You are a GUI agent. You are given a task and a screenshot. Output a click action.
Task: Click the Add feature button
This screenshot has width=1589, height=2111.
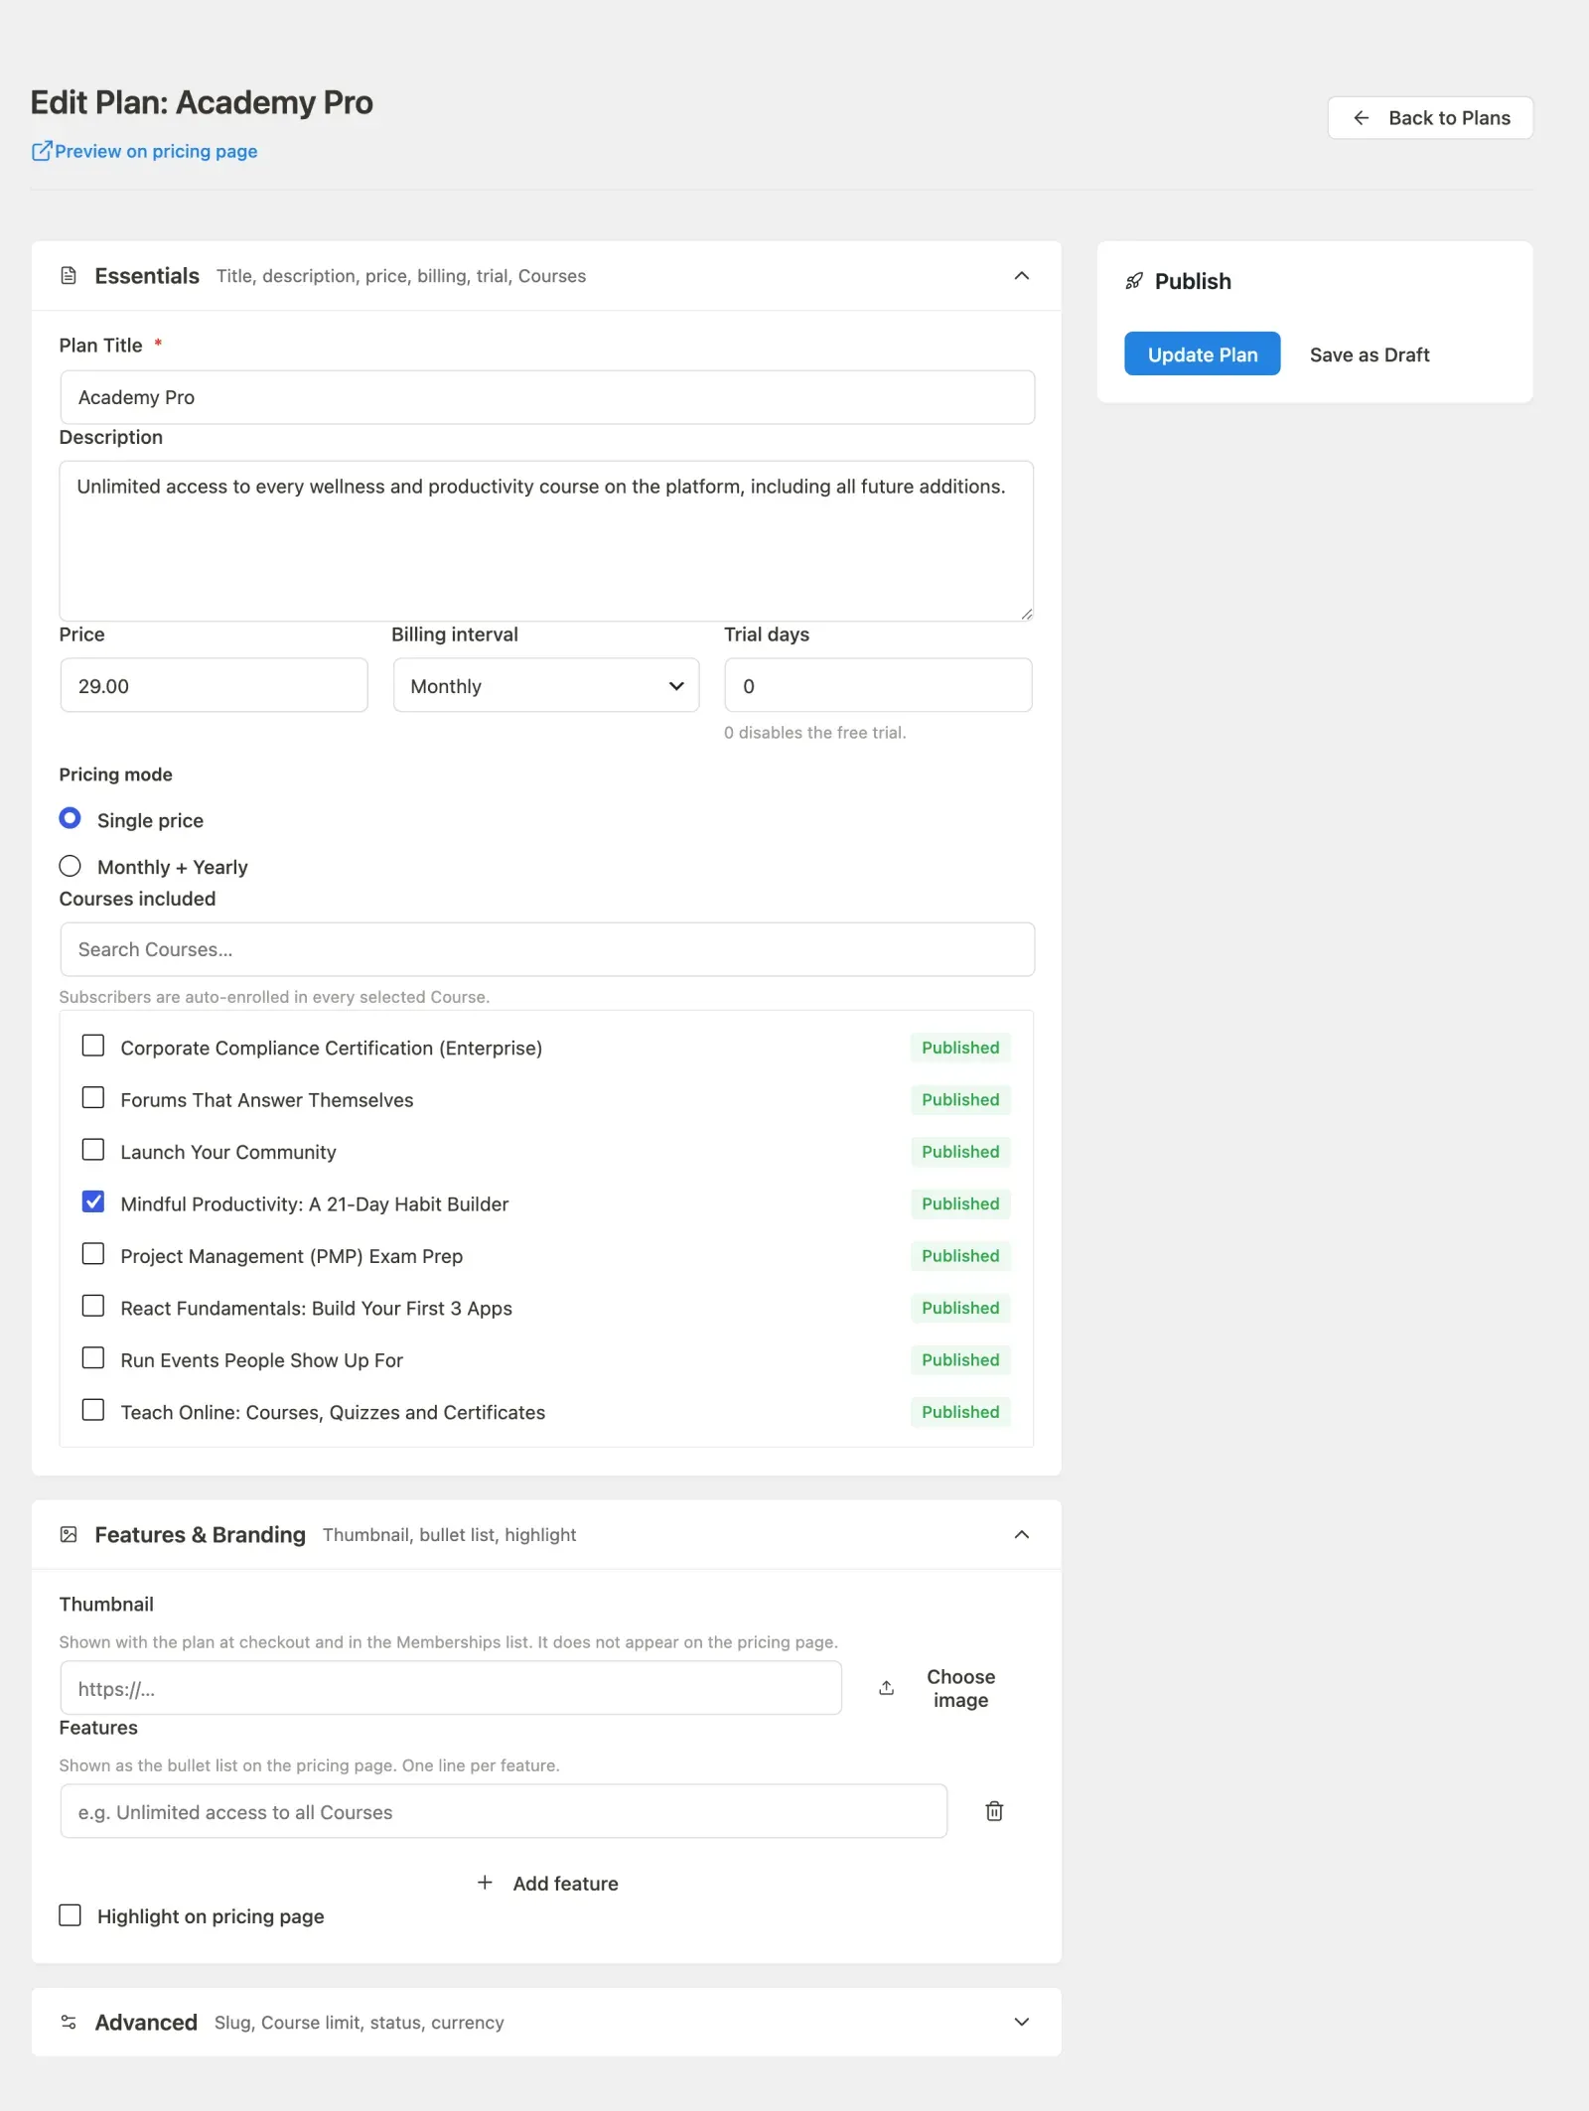point(547,1884)
